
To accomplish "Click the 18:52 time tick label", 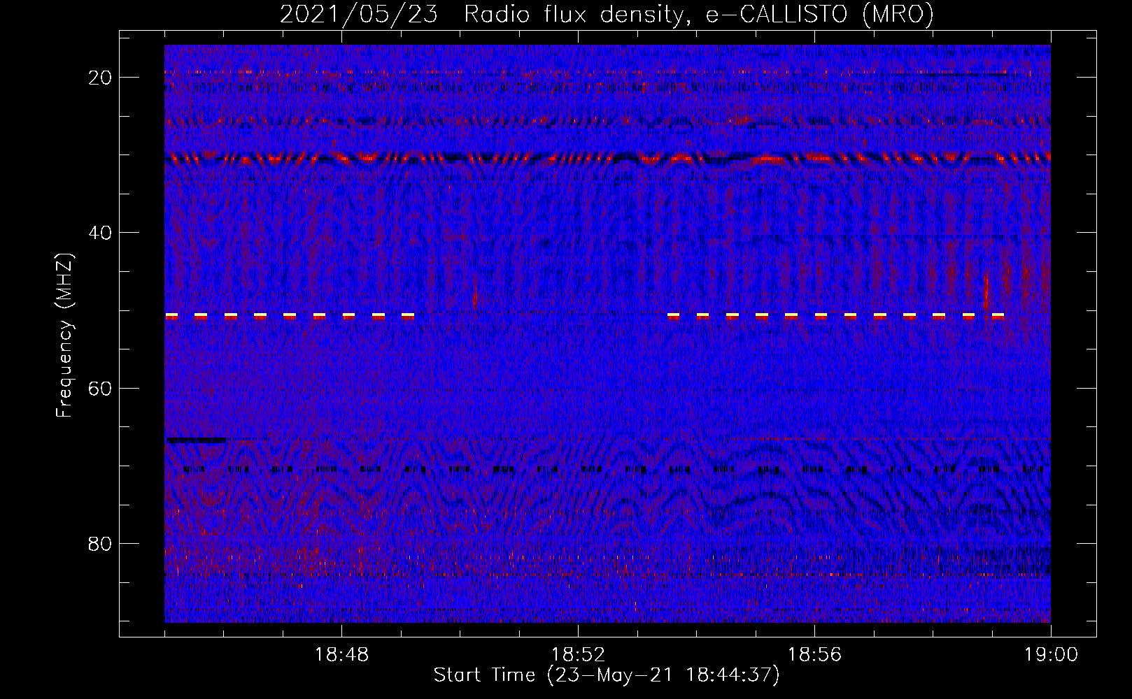I will pos(578,655).
